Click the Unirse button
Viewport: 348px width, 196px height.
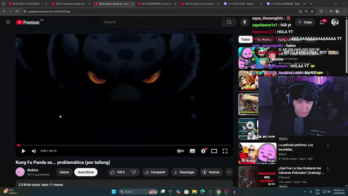(x=64, y=172)
